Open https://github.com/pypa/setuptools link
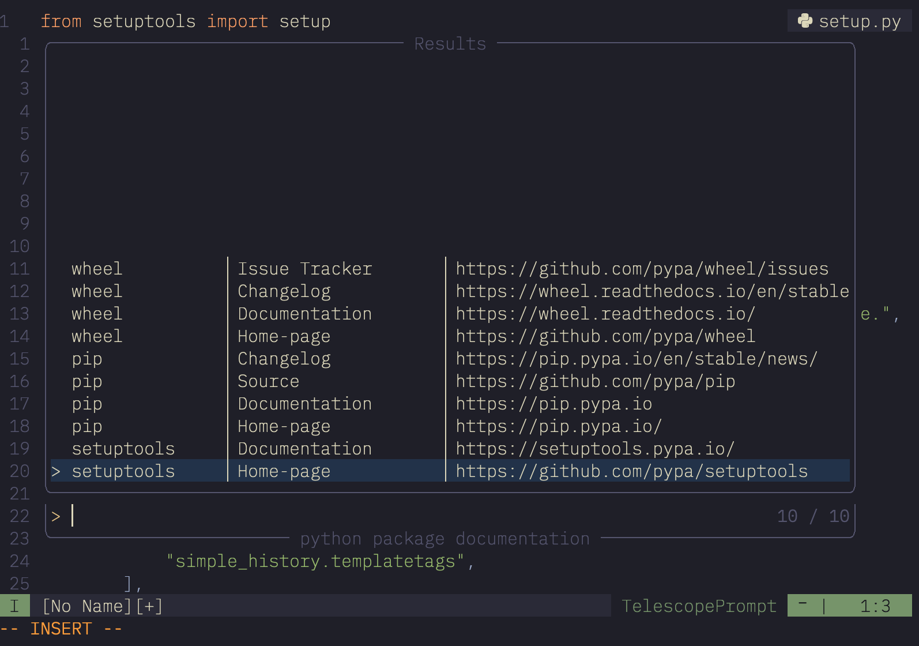The image size is (919, 646). coord(631,471)
